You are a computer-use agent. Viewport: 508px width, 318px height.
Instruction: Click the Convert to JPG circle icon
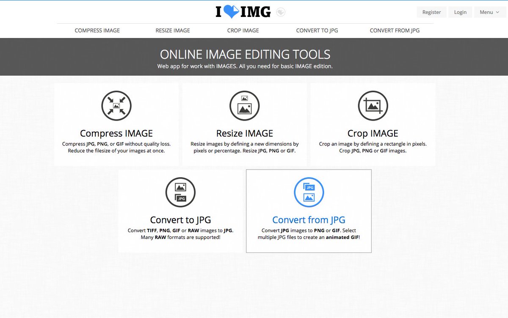(x=180, y=192)
